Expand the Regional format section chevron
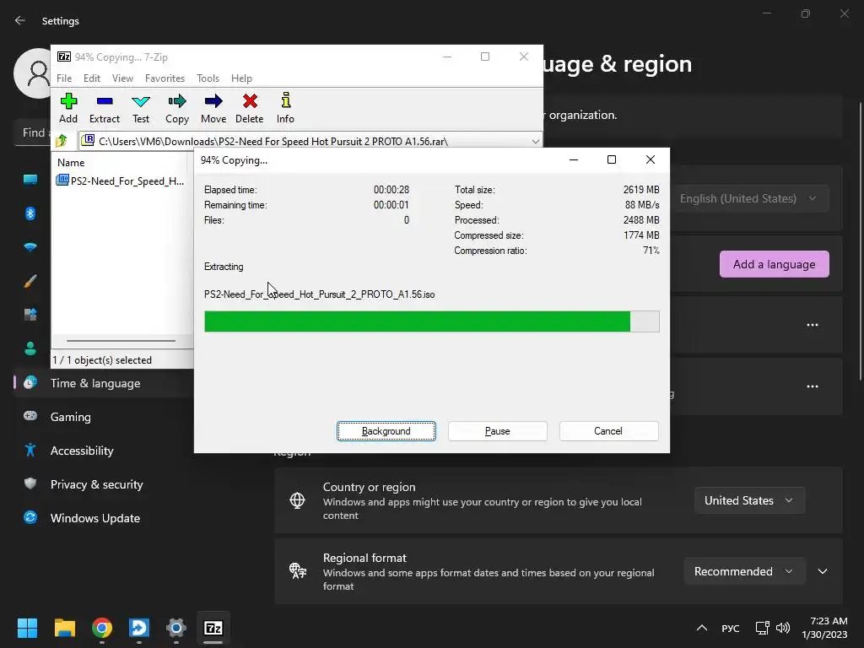The height and width of the screenshot is (648, 864). tap(823, 571)
